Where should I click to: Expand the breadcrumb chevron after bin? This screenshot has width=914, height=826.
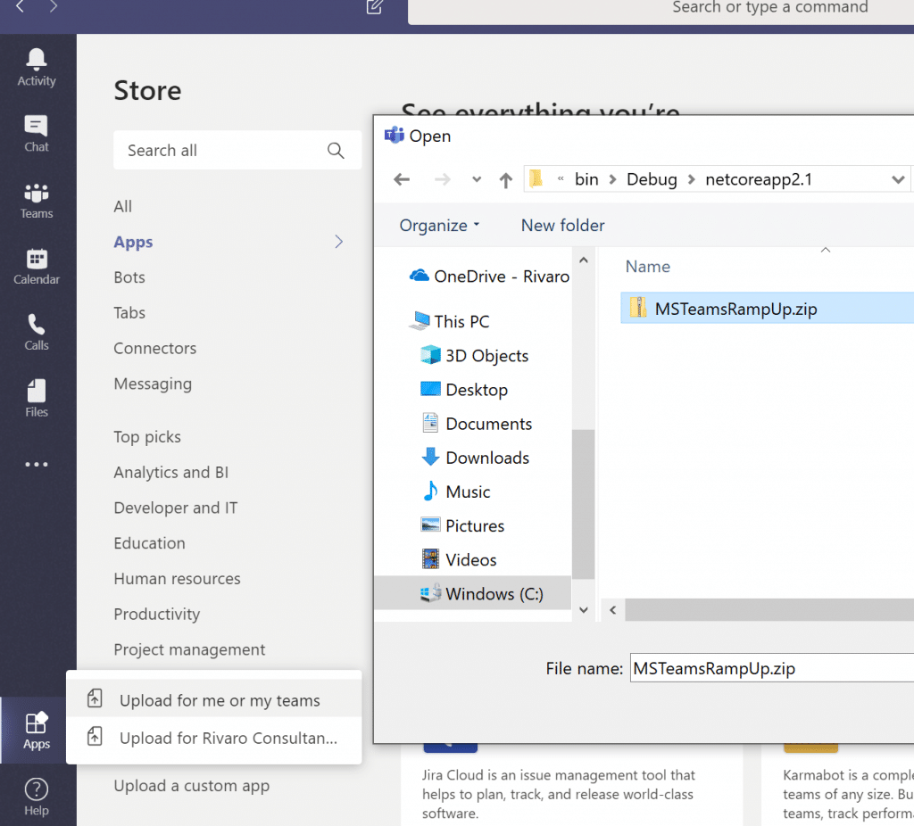click(x=612, y=179)
